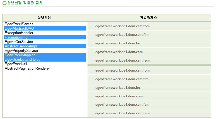Select EgovPropertyService list item
This screenshot has height=119, width=216.
click(x=21, y=51)
